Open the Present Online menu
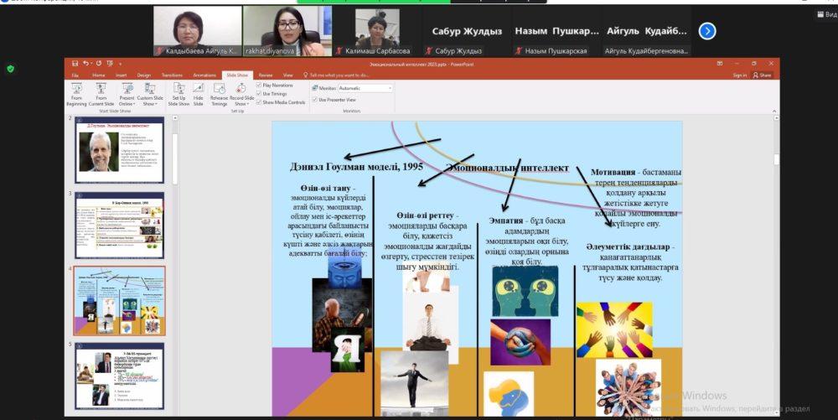 [x=127, y=94]
